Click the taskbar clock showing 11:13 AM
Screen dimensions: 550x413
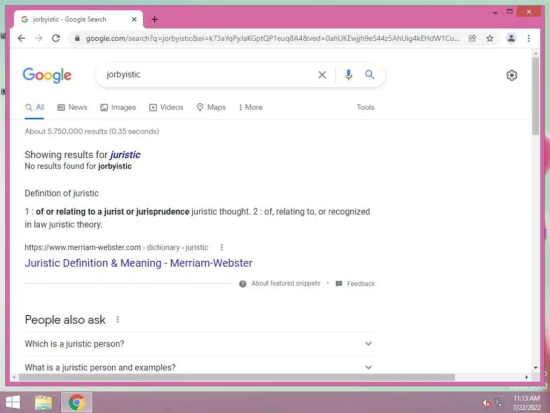click(x=526, y=398)
